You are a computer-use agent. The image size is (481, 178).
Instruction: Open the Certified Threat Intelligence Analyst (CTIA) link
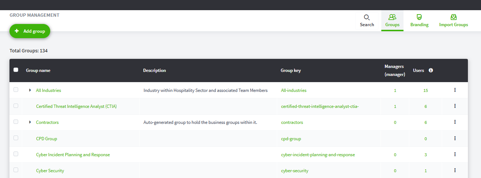coord(76,106)
